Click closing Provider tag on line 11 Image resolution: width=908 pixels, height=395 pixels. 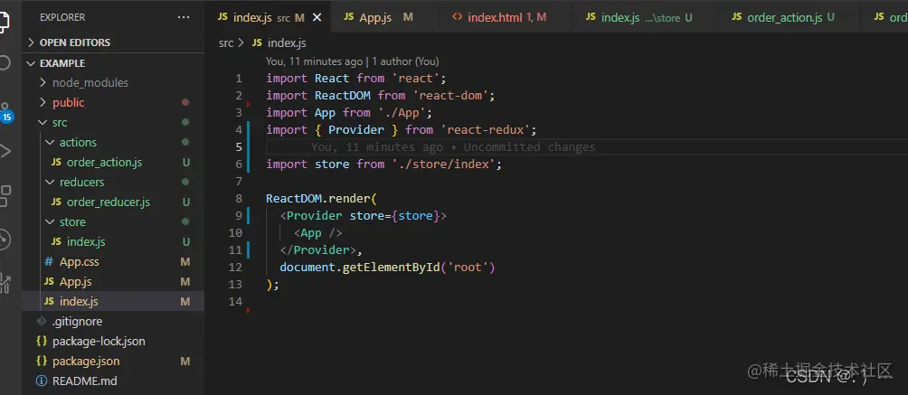318,250
